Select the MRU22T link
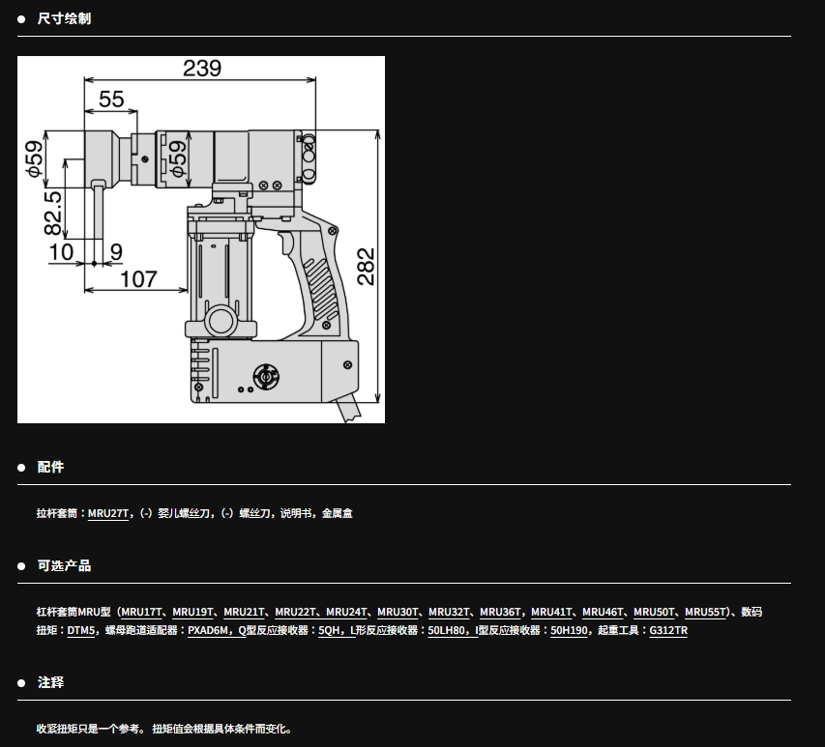Viewport: 825px width, 747px height. pos(296,612)
